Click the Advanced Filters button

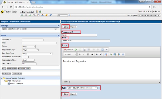24,68
